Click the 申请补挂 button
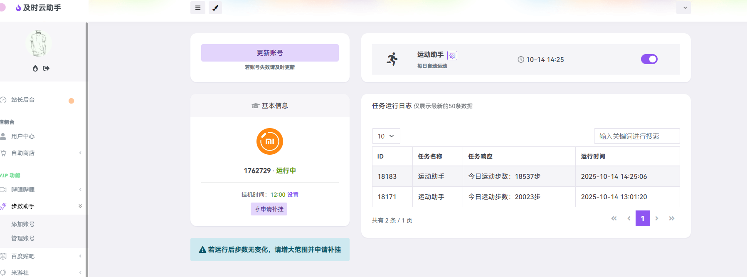747x277 pixels. click(x=269, y=209)
